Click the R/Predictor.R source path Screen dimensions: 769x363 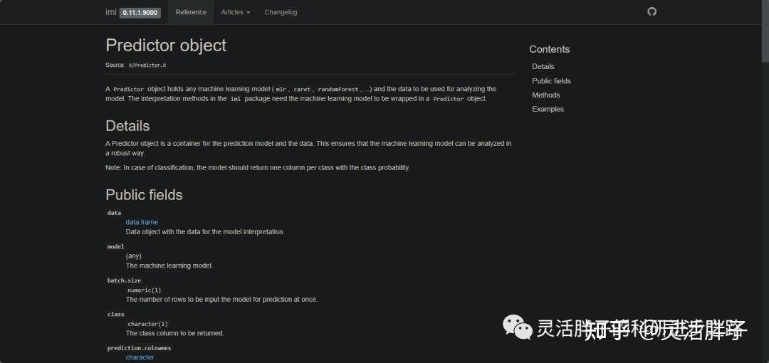147,65
